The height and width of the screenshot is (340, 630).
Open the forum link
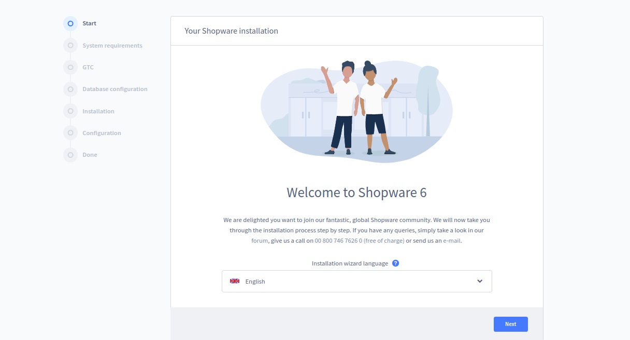coord(259,241)
